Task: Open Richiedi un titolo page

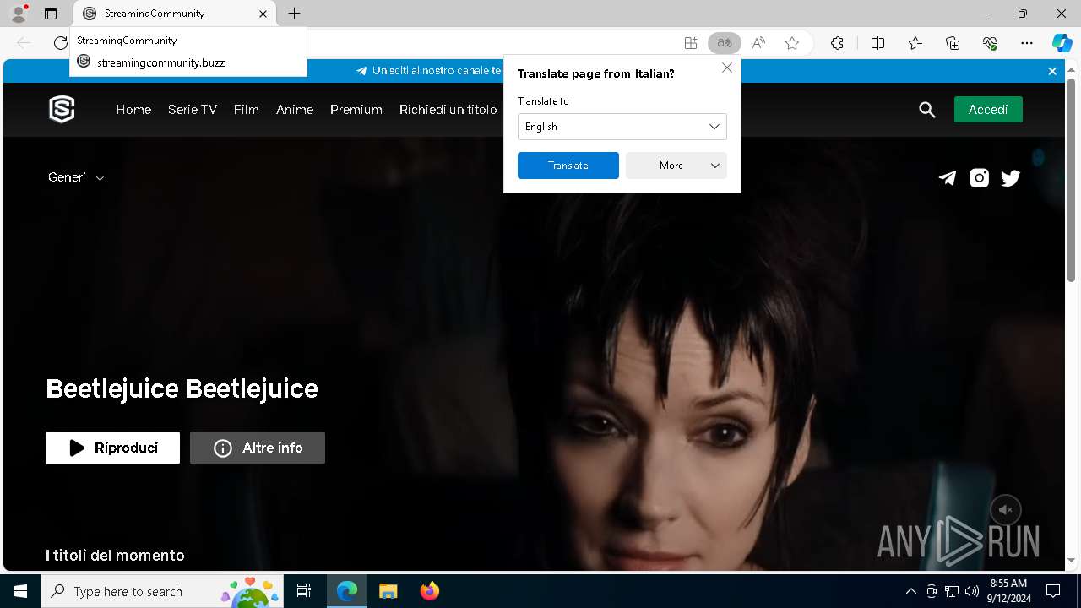Action: [448, 110]
